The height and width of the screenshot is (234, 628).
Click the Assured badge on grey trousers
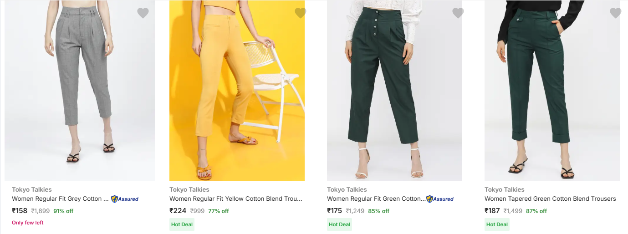[x=125, y=199]
